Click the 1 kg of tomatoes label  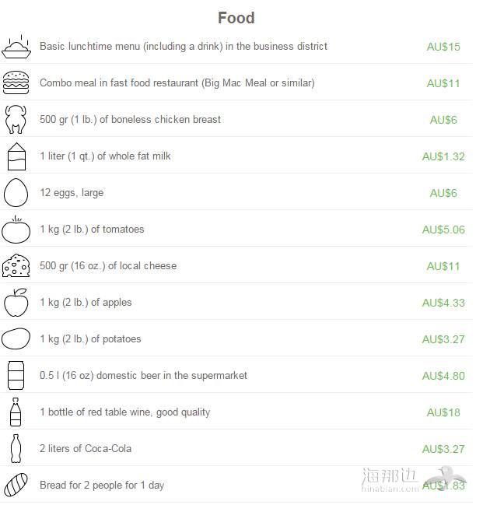coord(92,230)
